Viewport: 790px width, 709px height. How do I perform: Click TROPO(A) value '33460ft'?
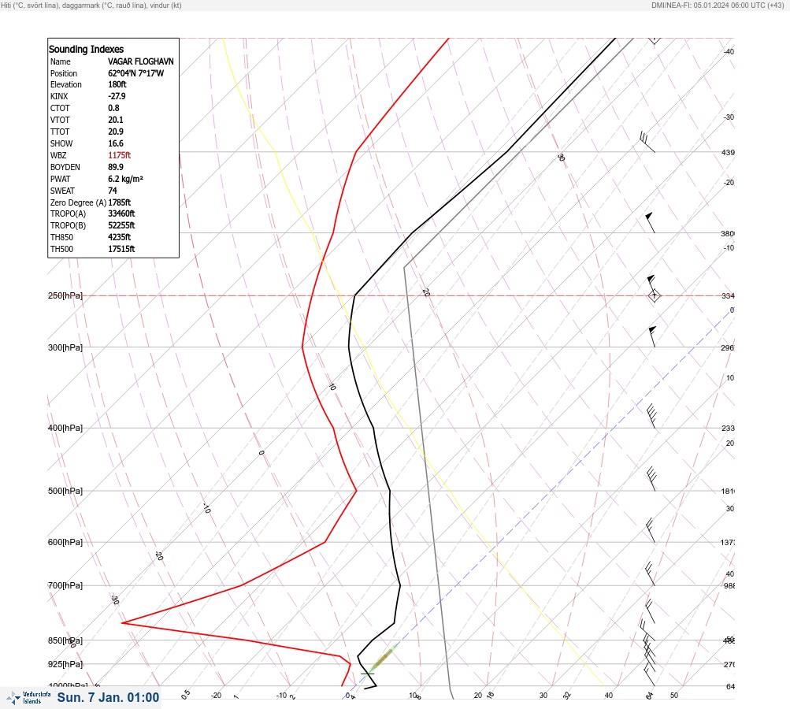click(x=121, y=213)
